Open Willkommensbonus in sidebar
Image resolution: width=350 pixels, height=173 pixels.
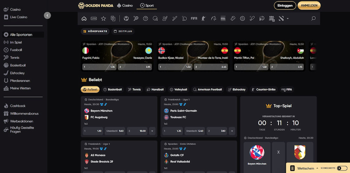tap(24, 114)
